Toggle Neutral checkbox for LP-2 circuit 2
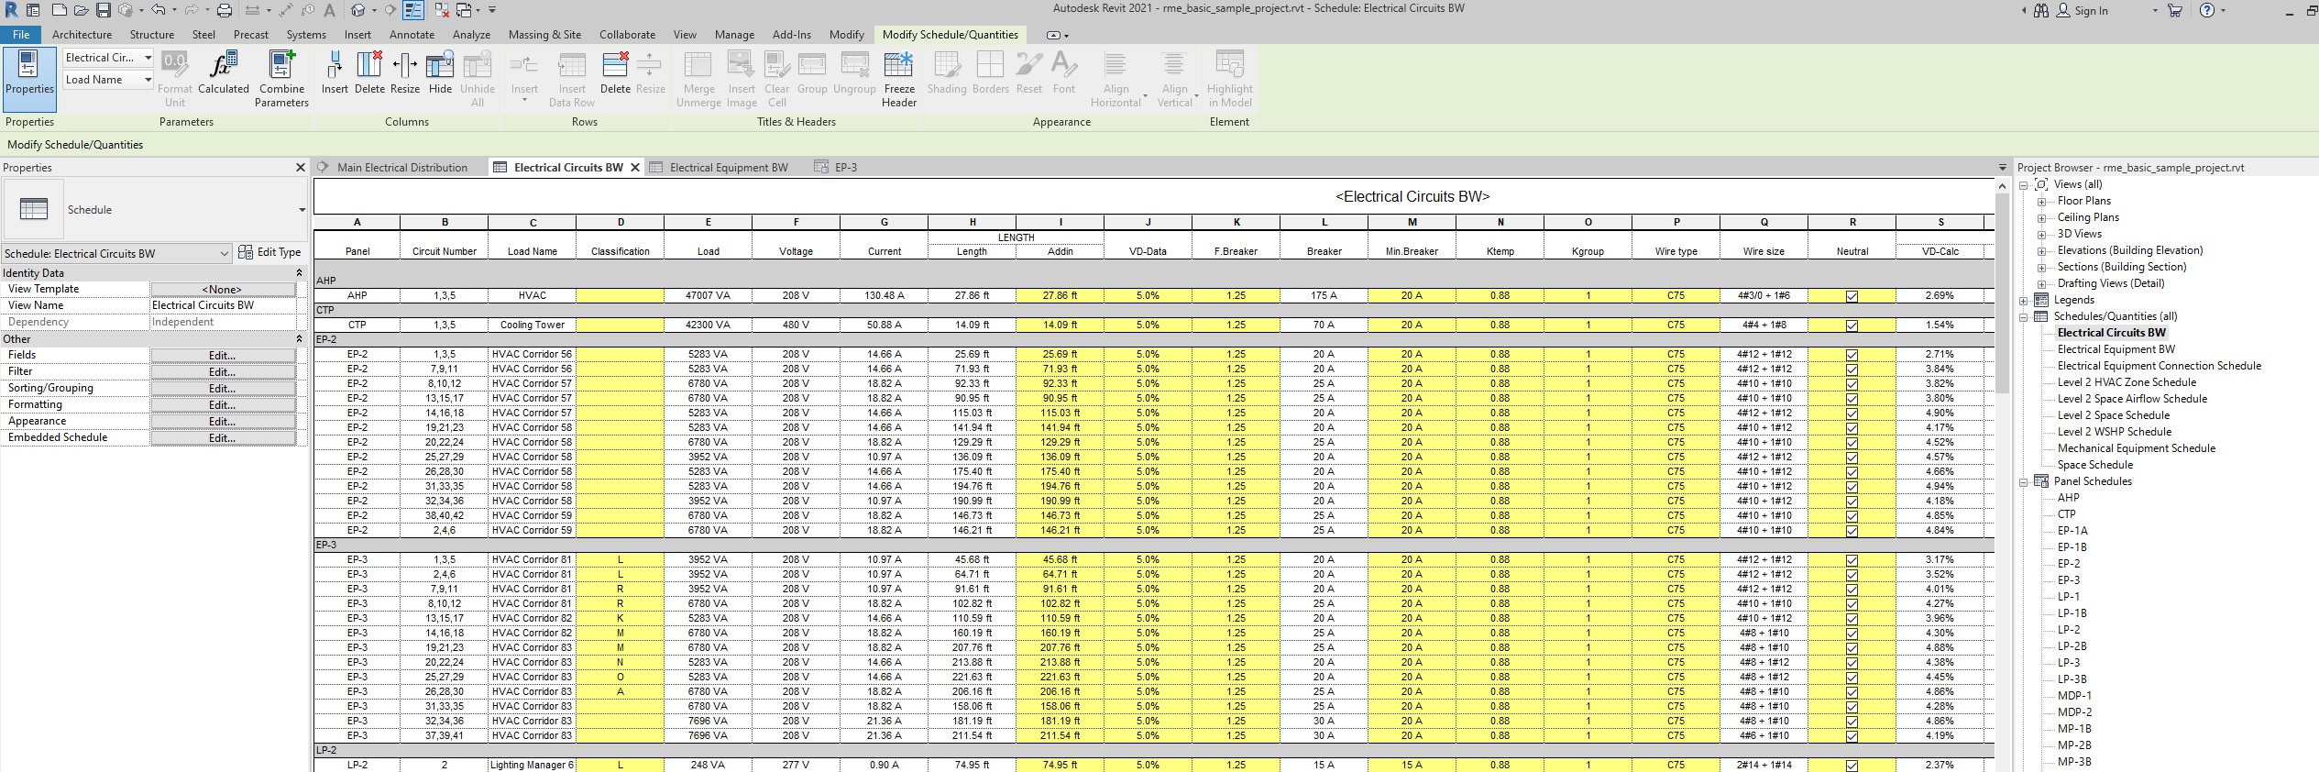This screenshot has height=772, width=2319. click(x=1852, y=766)
